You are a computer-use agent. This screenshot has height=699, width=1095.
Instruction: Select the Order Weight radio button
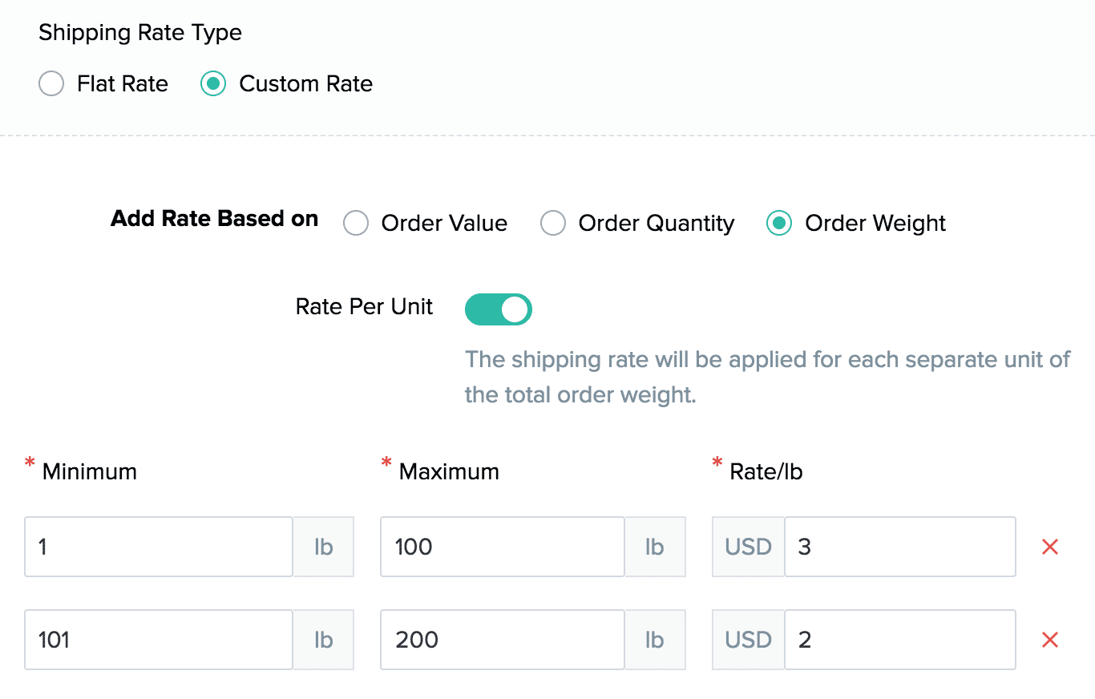point(779,223)
